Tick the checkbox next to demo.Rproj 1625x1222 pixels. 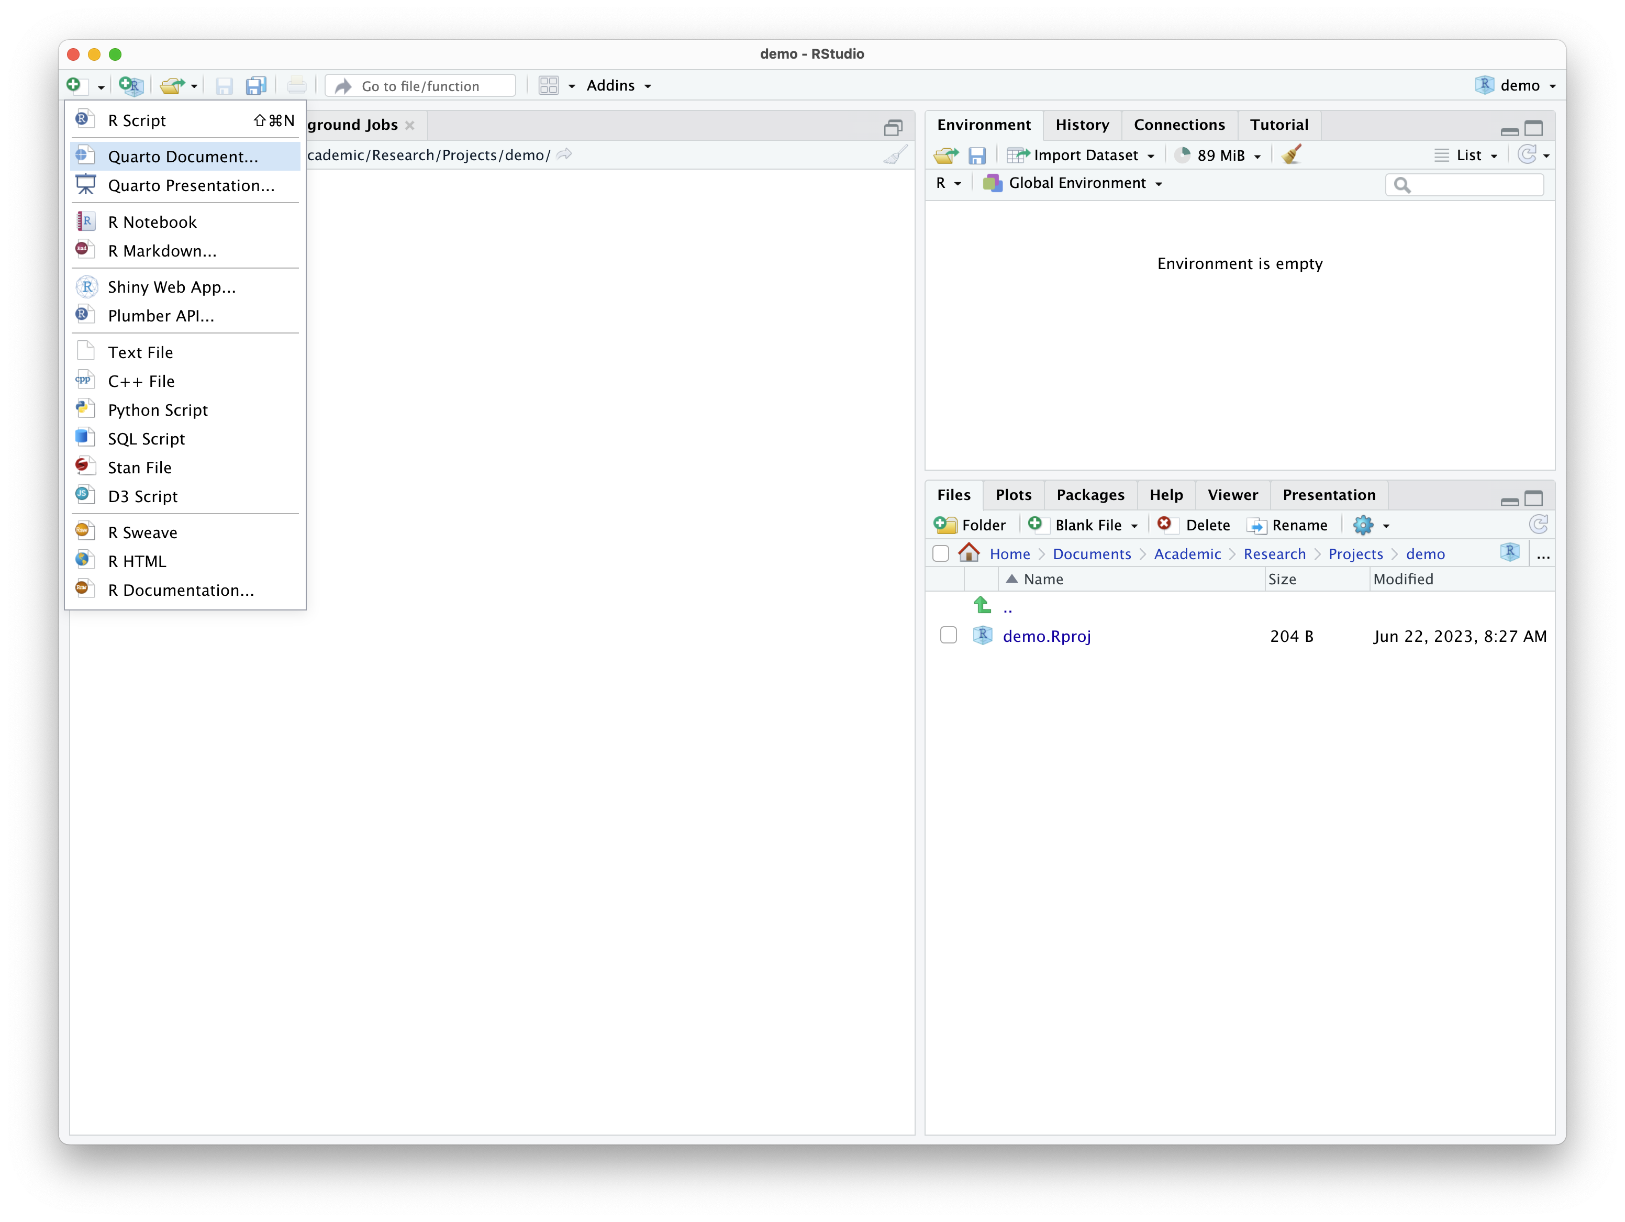tap(949, 635)
